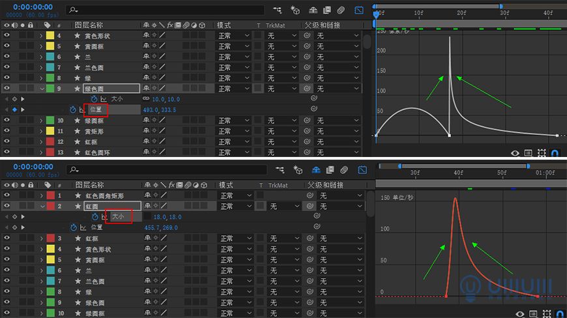The height and width of the screenshot is (318, 567).
Task: Click the size value 18.0, 18.0
Action: [x=167, y=216]
